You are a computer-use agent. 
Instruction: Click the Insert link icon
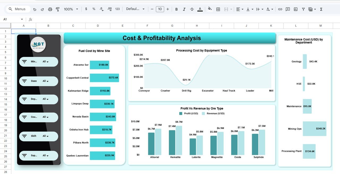pyautogui.click(x=280, y=9)
